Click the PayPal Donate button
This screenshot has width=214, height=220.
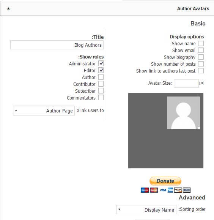tap(165, 181)
